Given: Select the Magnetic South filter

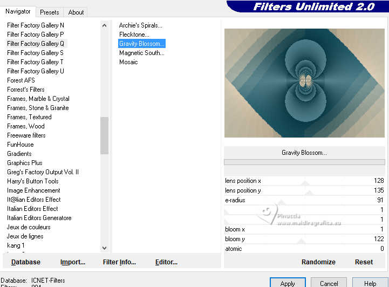Looking at the screenshot, I should click(142, 53).
